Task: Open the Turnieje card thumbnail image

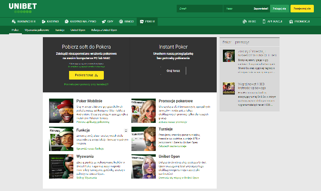Action: 143,139
